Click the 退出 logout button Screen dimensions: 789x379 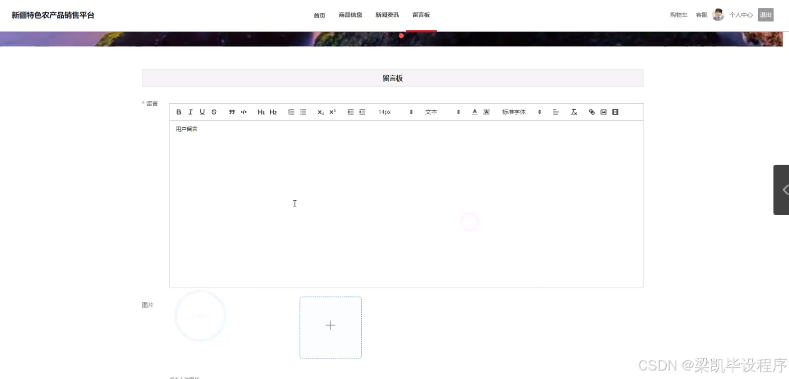[766, 15]
